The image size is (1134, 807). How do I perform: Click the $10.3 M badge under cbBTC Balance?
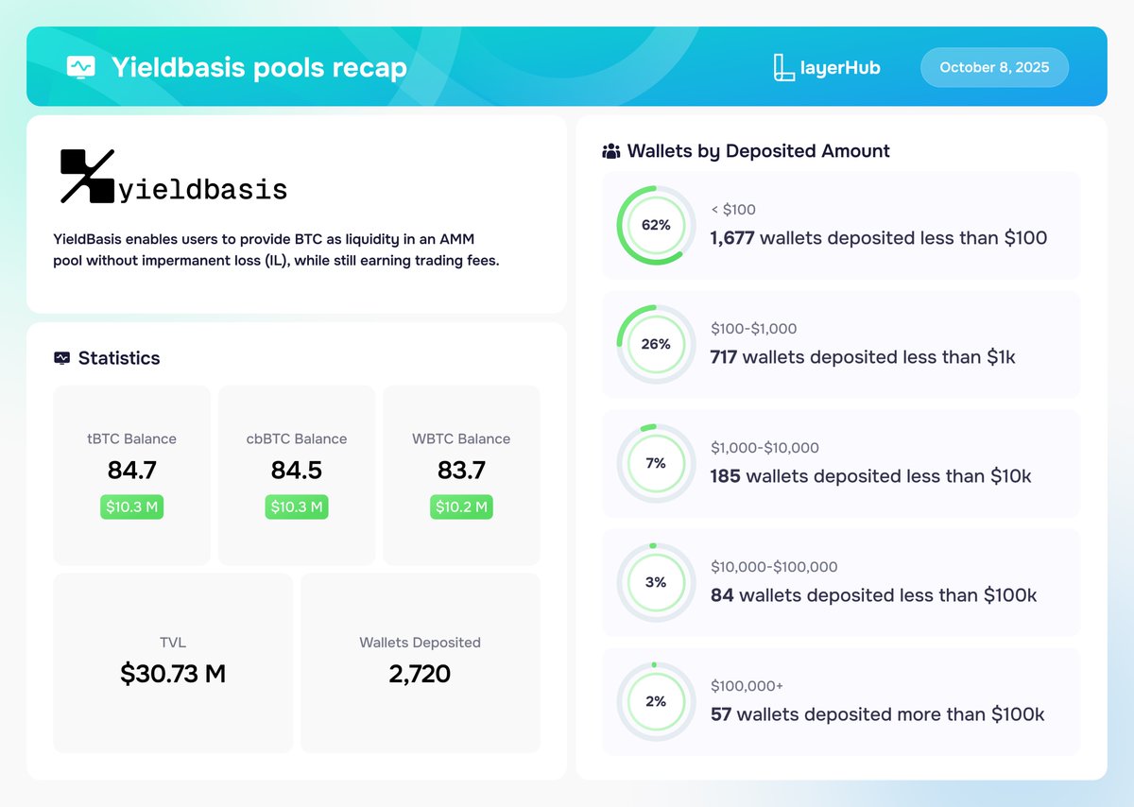point(297,507)
